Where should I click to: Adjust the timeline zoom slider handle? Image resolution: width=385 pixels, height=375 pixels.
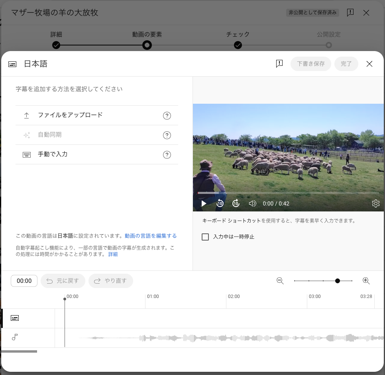(x=338, y=281)
